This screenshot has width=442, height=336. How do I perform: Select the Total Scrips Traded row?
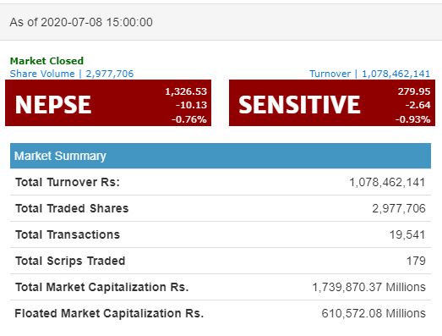tap(221, 261)
